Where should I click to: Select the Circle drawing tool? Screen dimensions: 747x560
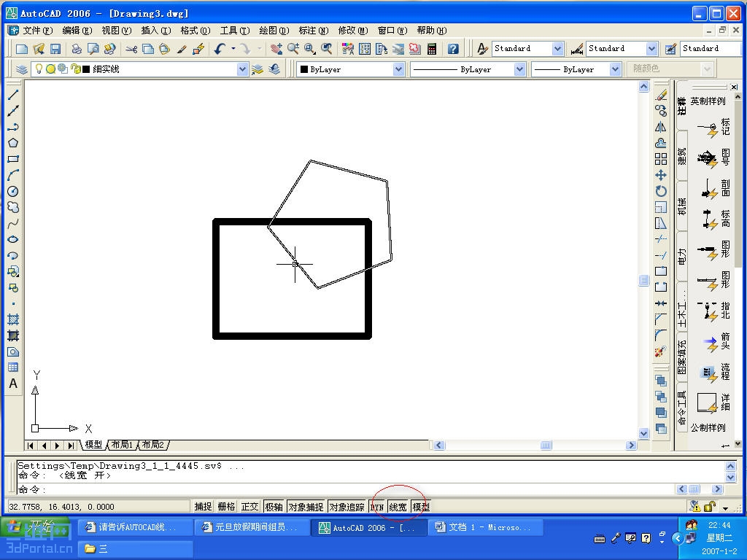13,192
